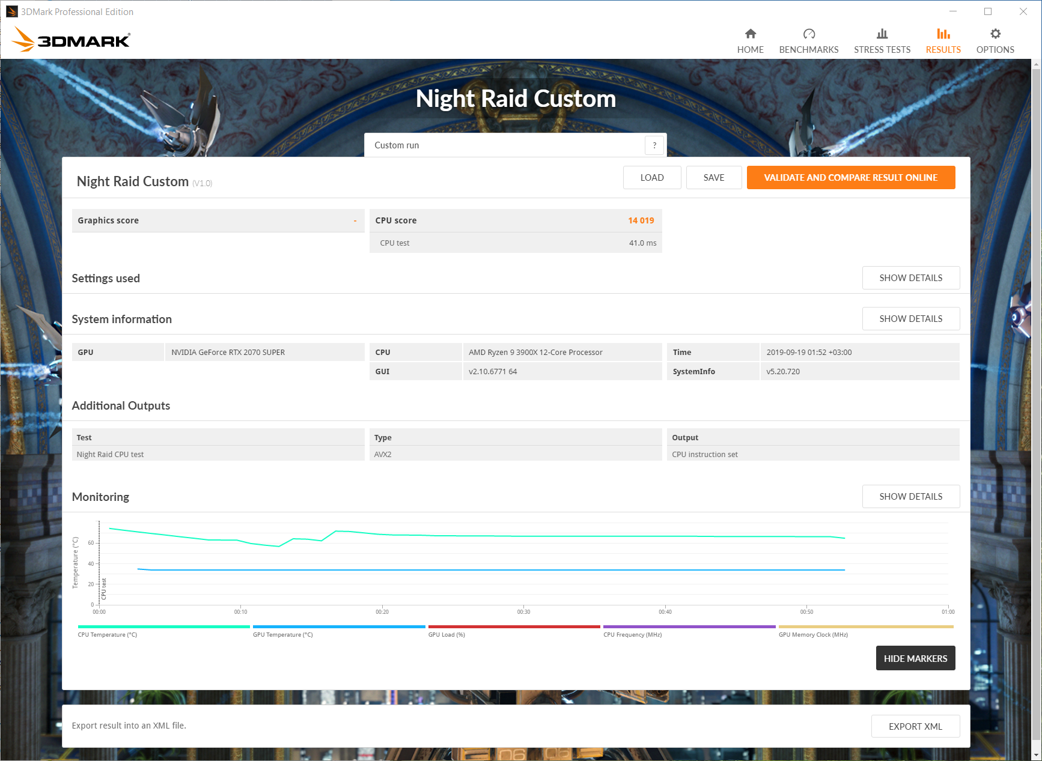Open Benchmarks via the gauge icon
Image resolution: width=1042 pixels, height=761 pixels.
809,34
